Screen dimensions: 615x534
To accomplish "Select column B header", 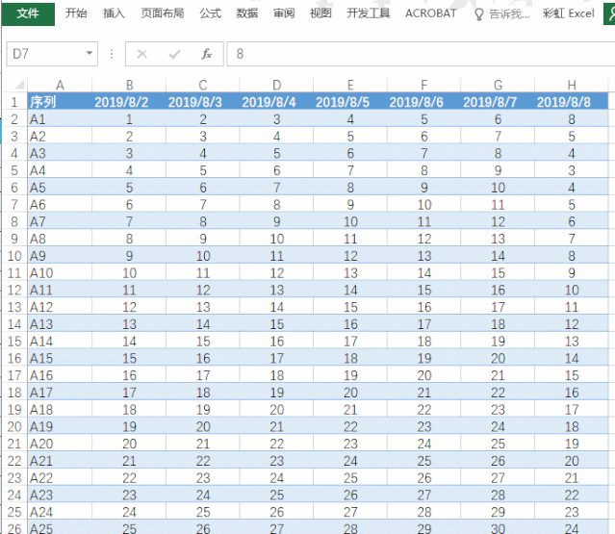I will click(129, 85).
